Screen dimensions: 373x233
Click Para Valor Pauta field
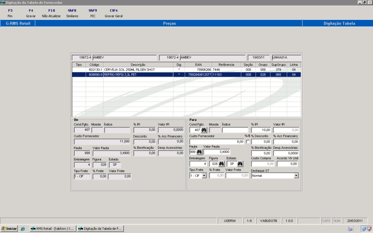tap(217, 152)
